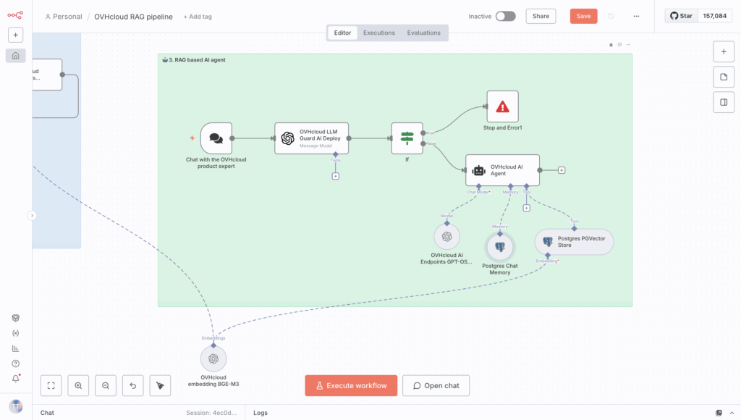Viewport: 741px width, 420px height.
Task: Click the fit to view icon
Action: [x=51, y=386]
